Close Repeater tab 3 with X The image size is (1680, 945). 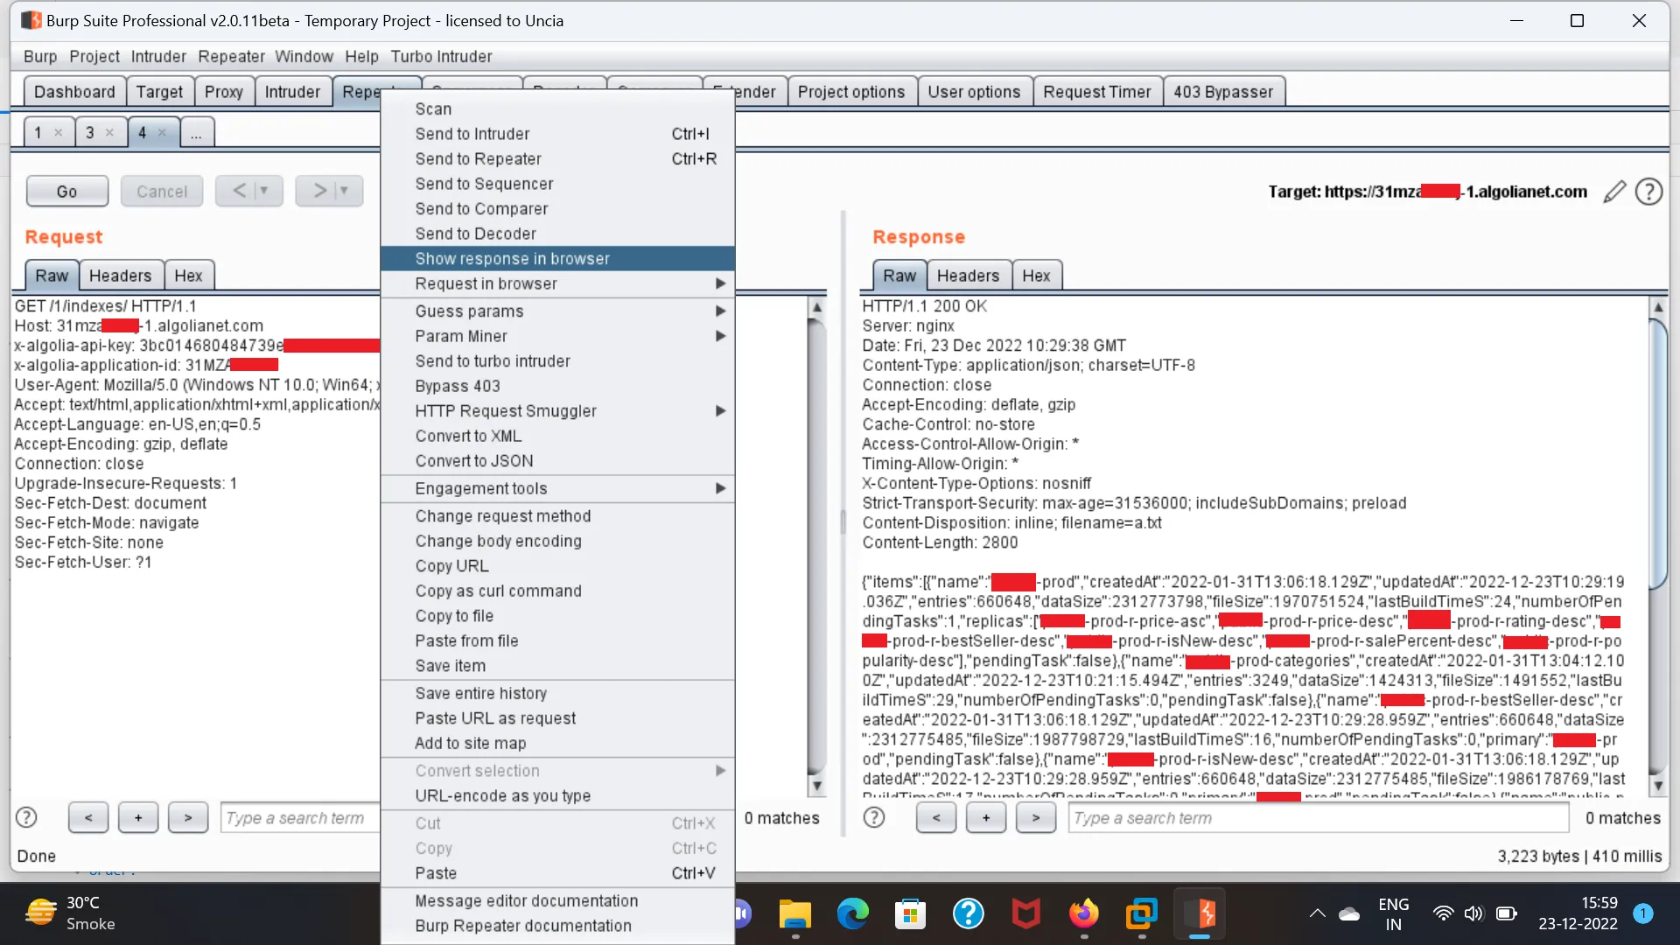coord(109,132)
